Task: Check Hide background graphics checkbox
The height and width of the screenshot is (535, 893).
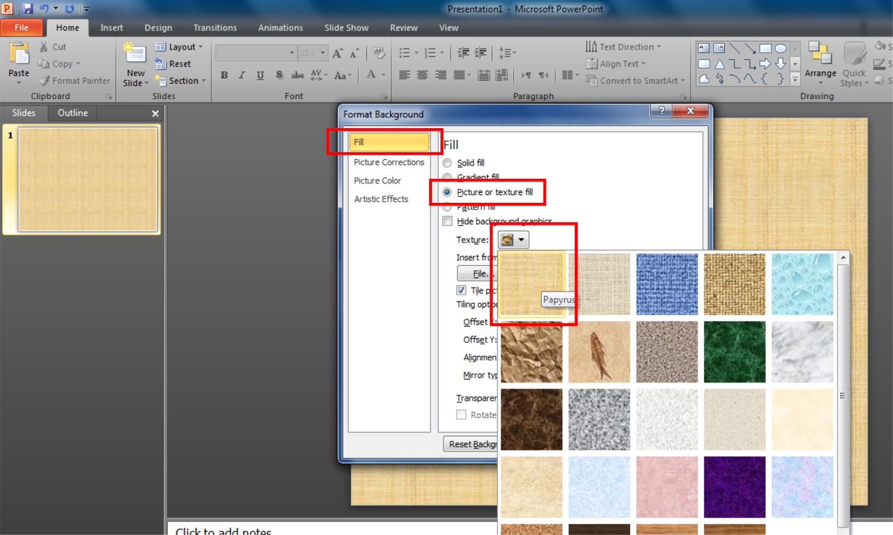Action: point(448,221)
